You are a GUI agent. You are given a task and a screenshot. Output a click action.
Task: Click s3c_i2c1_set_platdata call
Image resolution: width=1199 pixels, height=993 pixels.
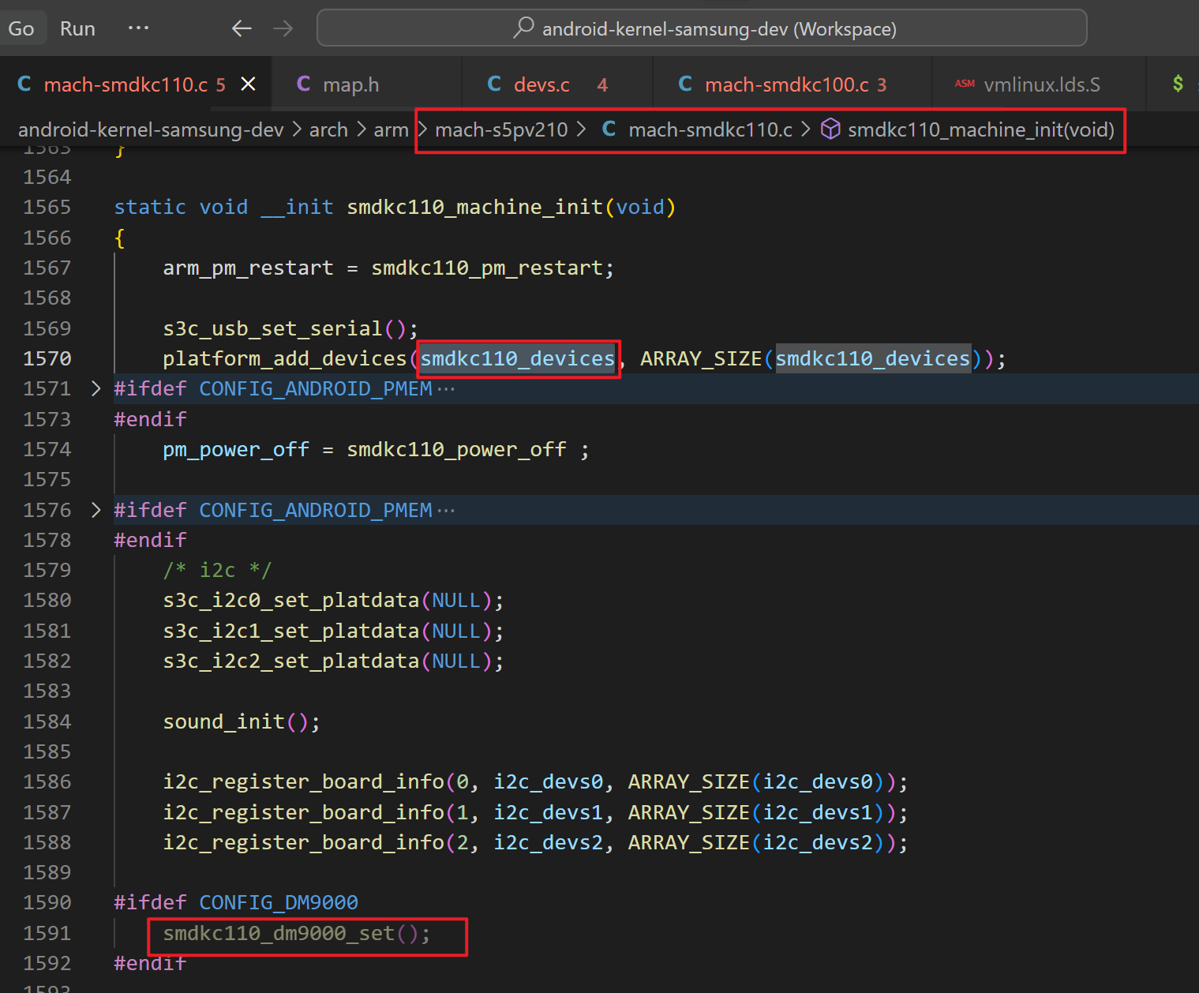click(x=290, y=631)
